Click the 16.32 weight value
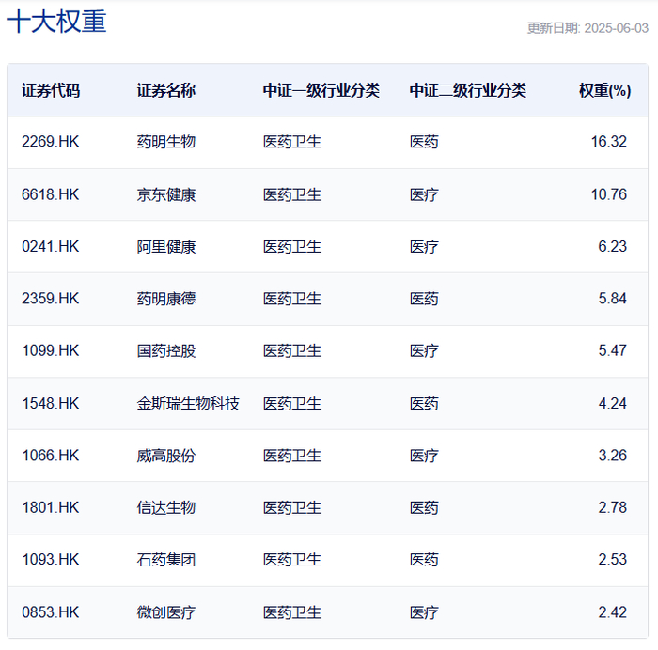The height and width of the screenshot is (650, 658). (x=608, y=142)
